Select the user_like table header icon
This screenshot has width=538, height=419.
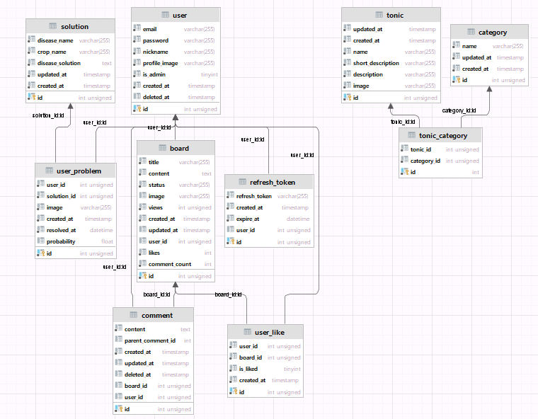click(x=247, y=332)
